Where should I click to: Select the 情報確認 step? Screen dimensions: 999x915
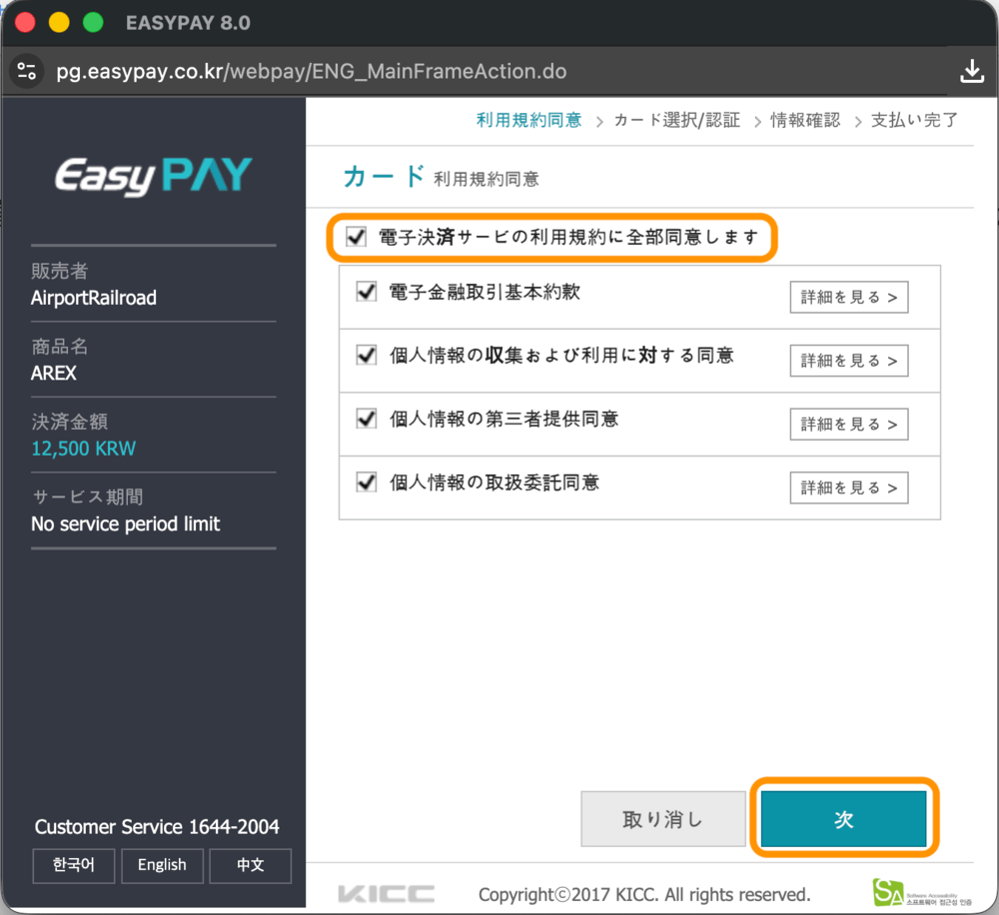pyautogui.click(x=804, y=120)
